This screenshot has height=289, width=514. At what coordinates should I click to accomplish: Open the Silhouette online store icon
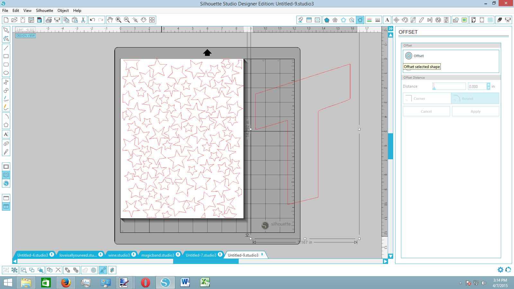(6, 183)
